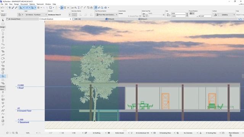Viewport: 244px width, 137px height.
Task: Select the Marquee tool in the toolbox
Action: (3, 24)
